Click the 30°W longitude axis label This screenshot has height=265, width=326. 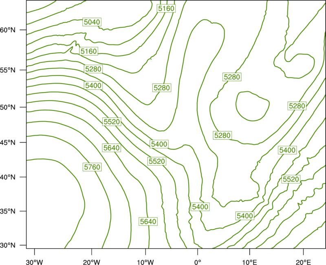[x=34, y=262]
